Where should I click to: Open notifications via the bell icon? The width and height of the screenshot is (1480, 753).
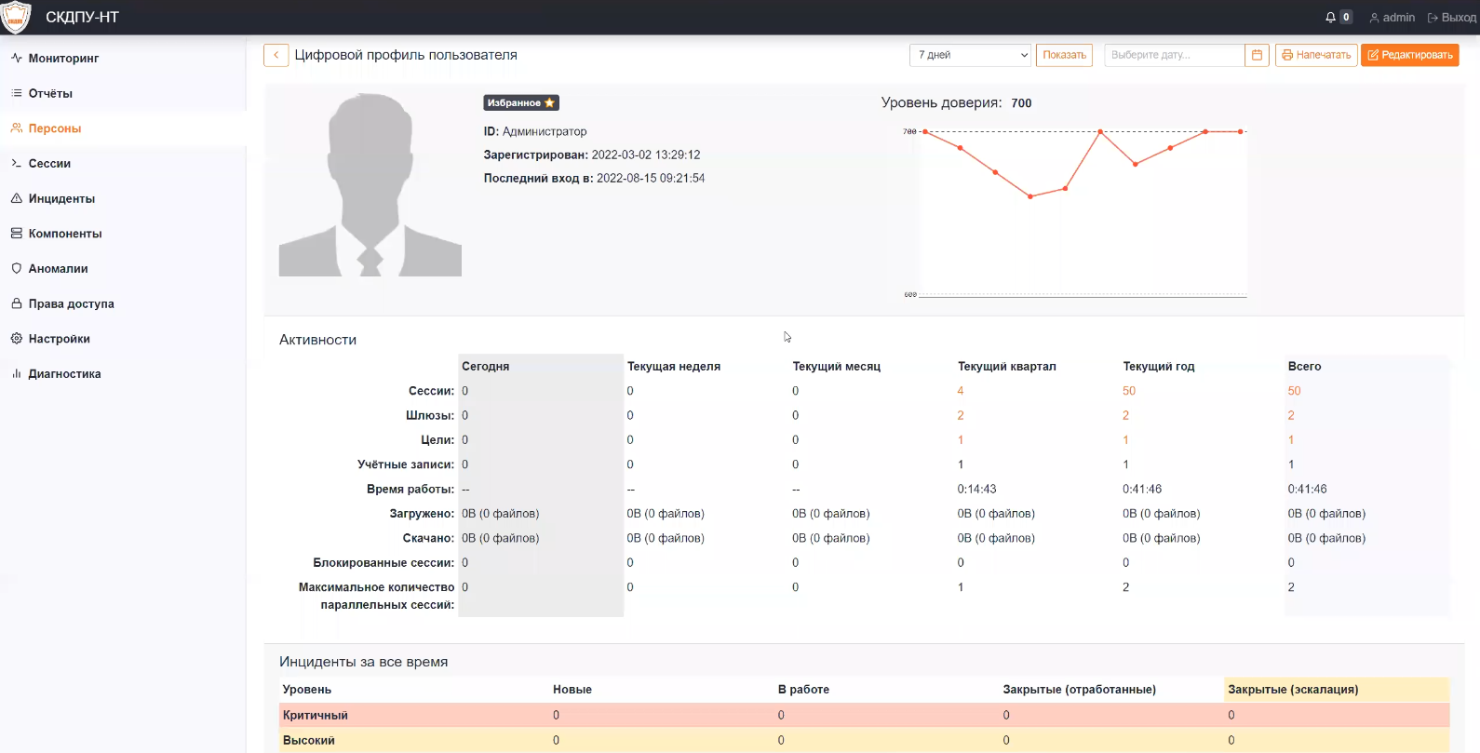click(1330, 18)
